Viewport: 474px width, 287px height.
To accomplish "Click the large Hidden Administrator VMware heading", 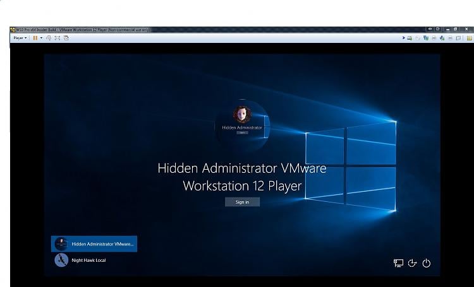I will tap(242, 177).
